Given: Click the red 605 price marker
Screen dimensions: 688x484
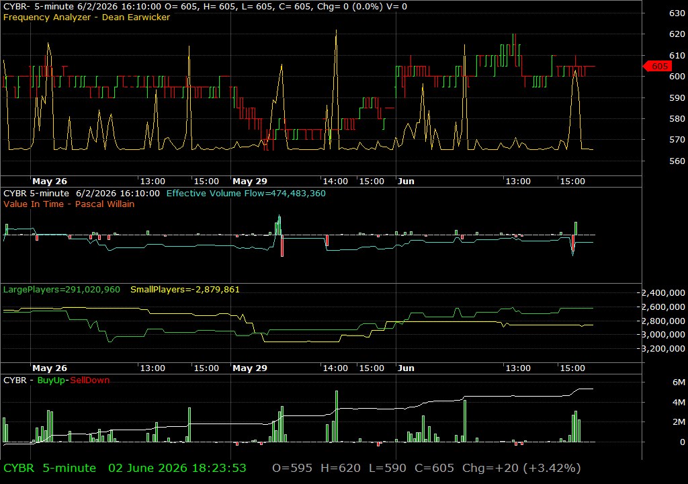Looking at the screenshot, I should click(658, 67).
